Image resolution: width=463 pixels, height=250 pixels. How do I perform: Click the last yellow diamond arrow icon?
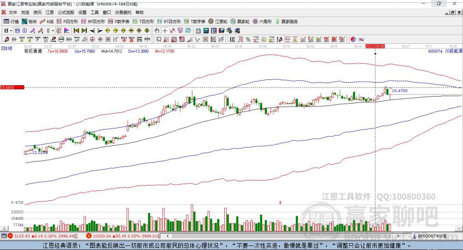pos(147,31)
